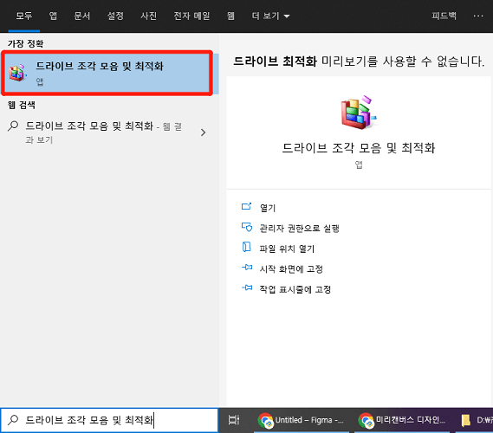Click the search magnifier icon in search box
493x433 pixels.
coord(13,420)
